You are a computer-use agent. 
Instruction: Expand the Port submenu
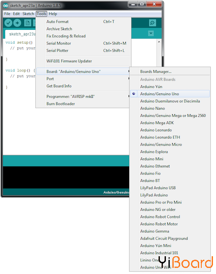click(83, 79)
